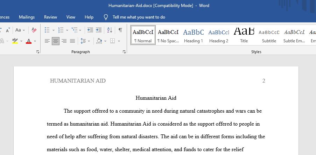
Task: Click the Humanitarian Aid centered title
Action: [156, 98]
